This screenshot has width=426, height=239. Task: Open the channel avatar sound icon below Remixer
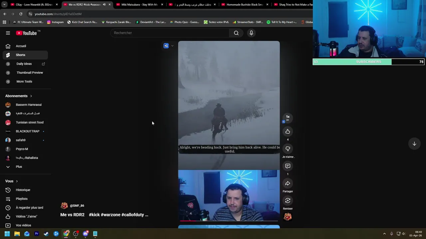pyautogui.click(x=288, y=217)
